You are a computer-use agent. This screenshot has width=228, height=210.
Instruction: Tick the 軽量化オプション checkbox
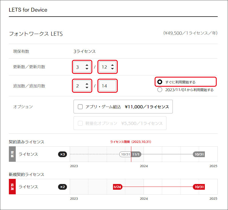click(x=80, y=123)
